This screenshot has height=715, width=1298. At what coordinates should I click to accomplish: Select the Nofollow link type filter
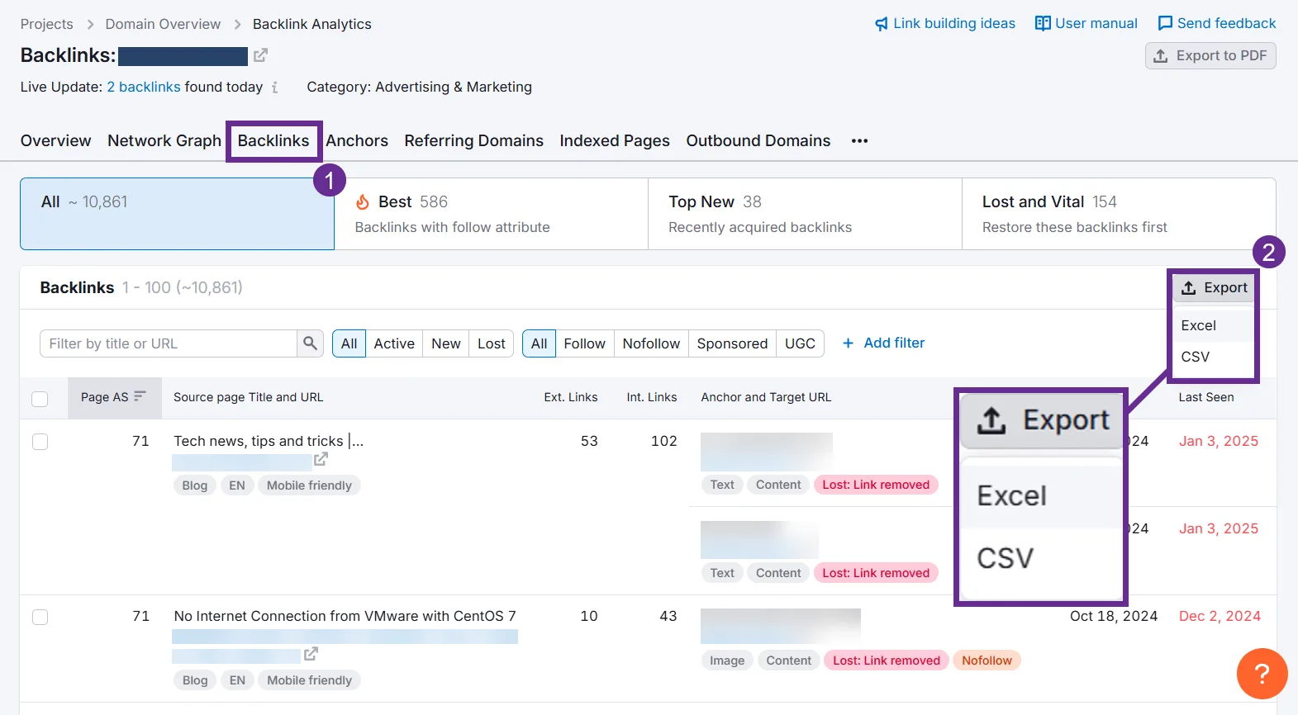[x=651, y=343]
